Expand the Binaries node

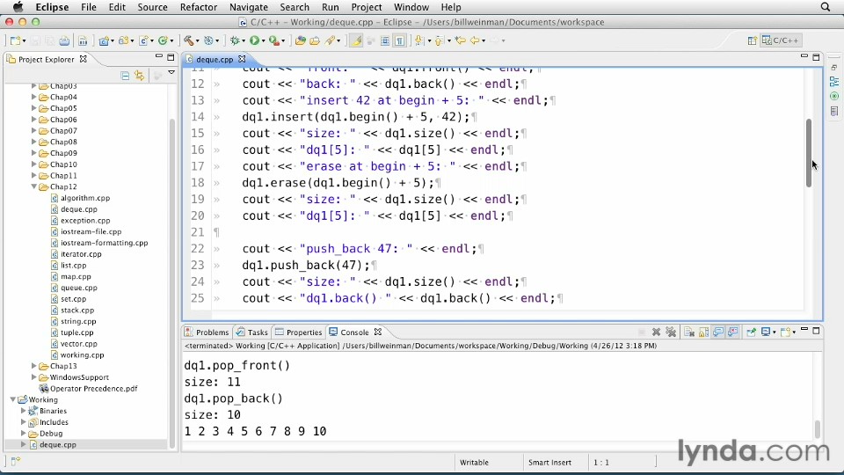[x=23, y=411]
